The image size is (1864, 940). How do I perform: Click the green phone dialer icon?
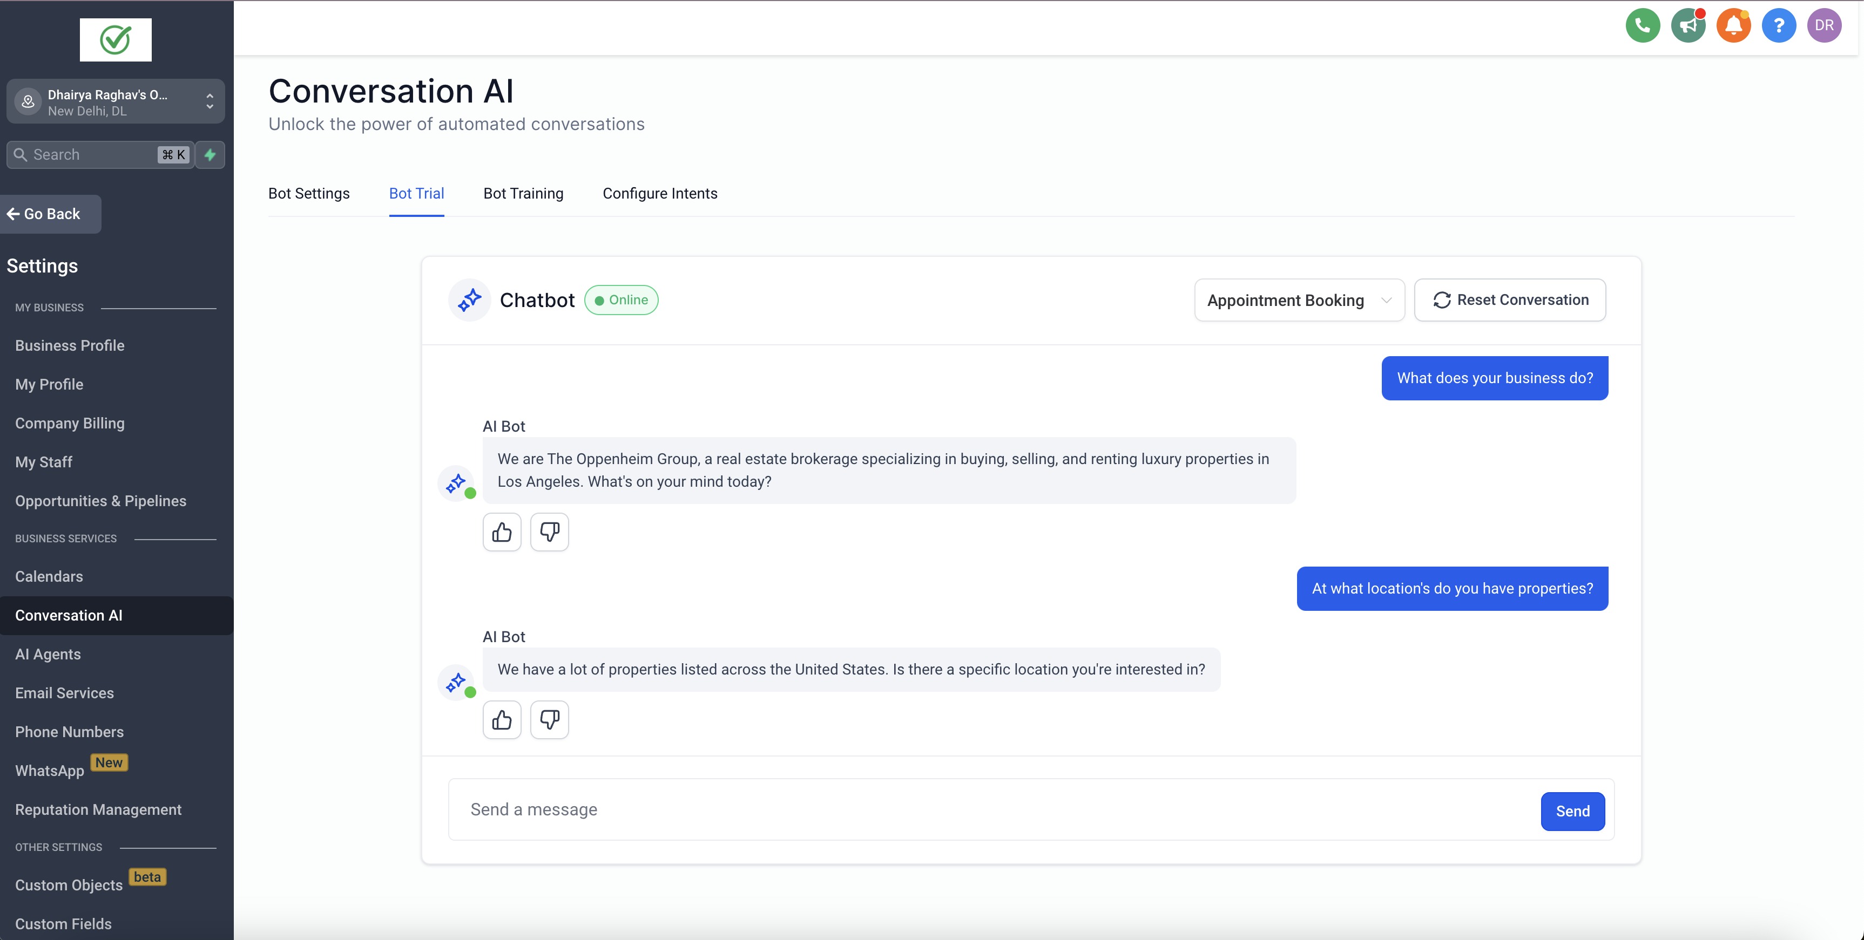(x=1643, y=26)
